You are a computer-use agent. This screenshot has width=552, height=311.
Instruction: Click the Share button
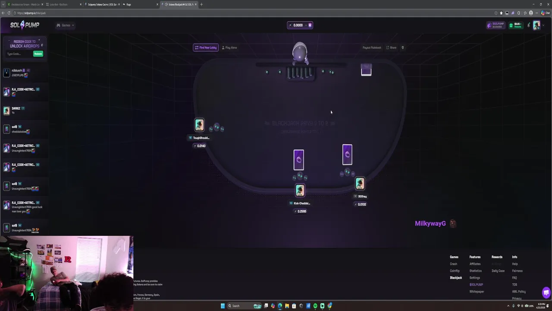coord(392,48)
